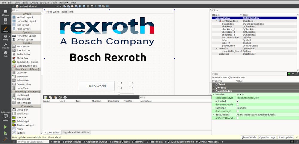Screen dimensions: 299x144
Task: Open mainwindow.ui document dropdown
Action: [x=57, y=6]
